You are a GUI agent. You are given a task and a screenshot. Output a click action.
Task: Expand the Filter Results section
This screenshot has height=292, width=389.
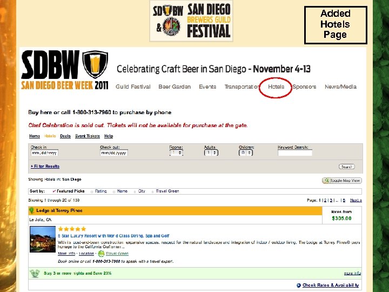point(45,167)
